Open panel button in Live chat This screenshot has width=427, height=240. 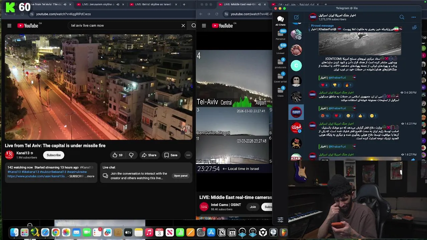pos(180,176)
